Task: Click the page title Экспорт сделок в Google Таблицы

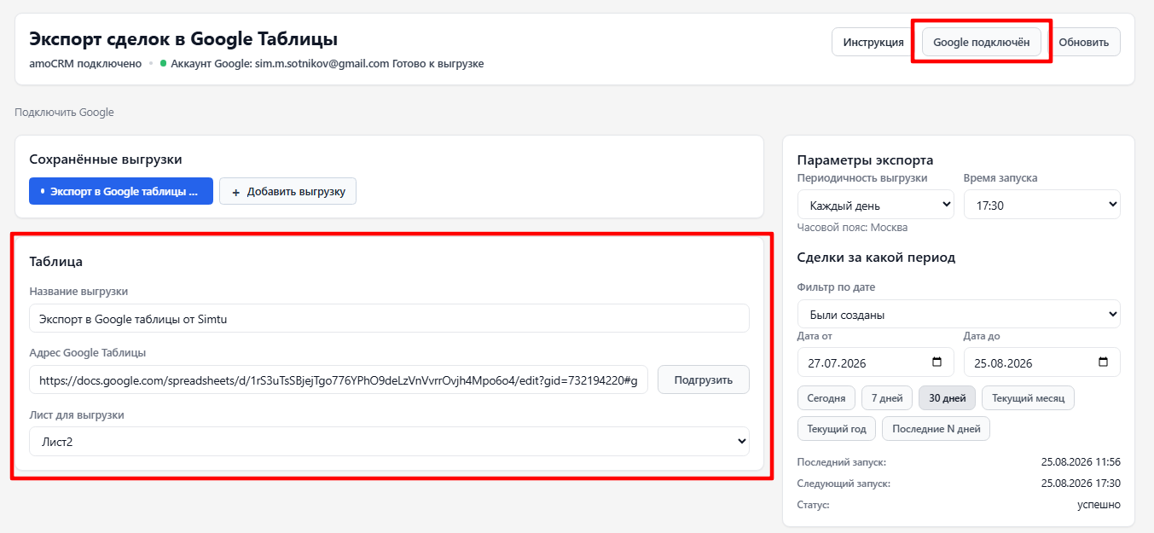Action: 183,39
